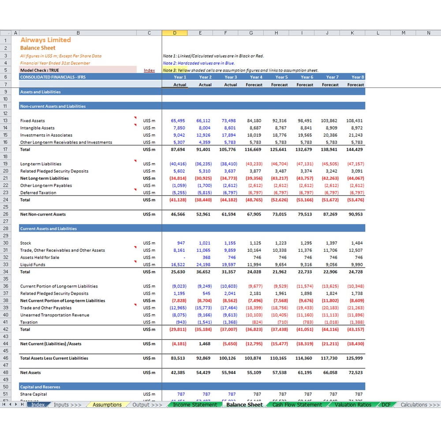This screenshot has height=441, width=441.
Task: Open the DCF sheet tab
Action: click(x=386, y=405)
